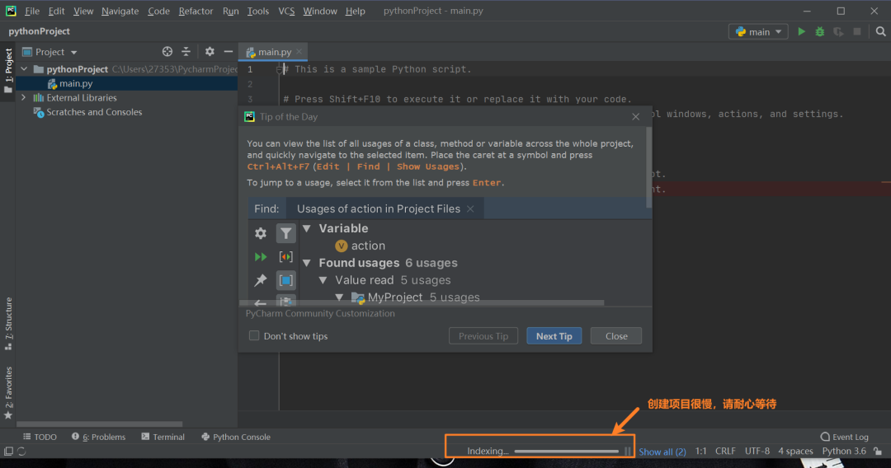The width and height of the screenshot is (891, 468).
Task: Enable Don't show tips checkbox
Action: (254, 336)
